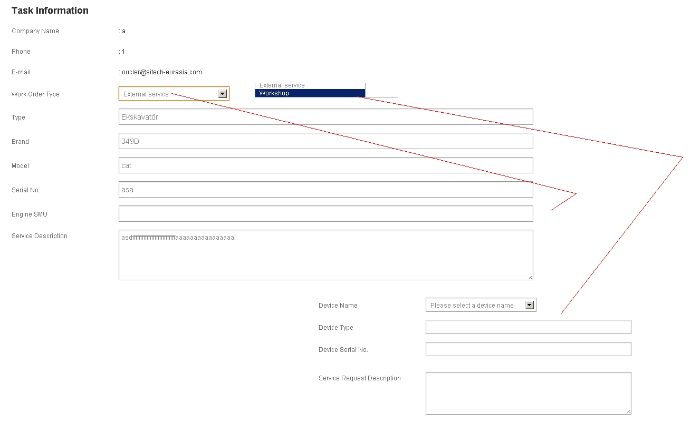
Task: Click the Brand label
Action: [21, 142]
